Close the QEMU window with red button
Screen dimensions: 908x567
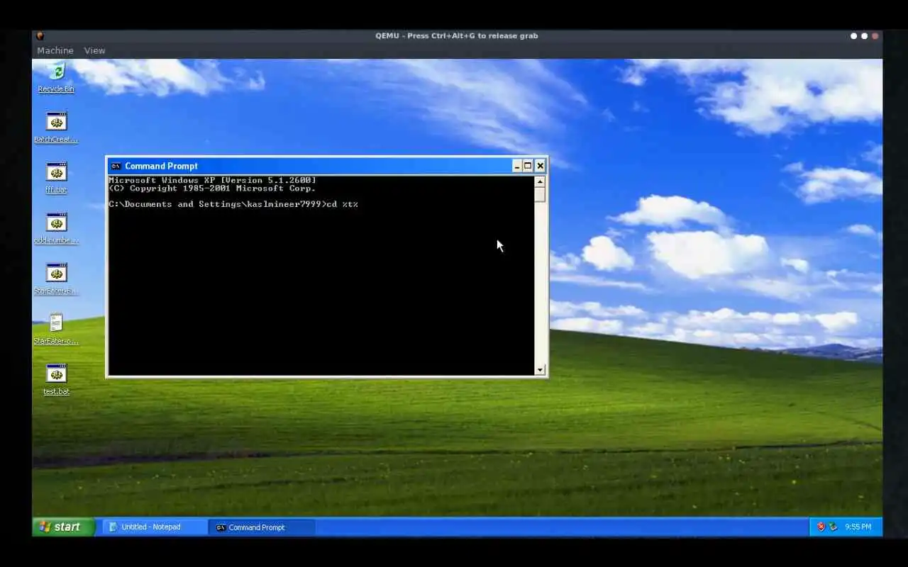pyautogui.click(x=875, y=35)
